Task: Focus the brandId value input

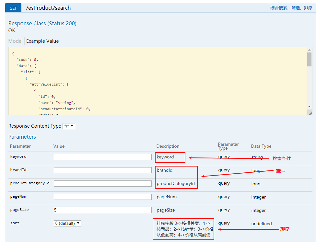Action: [103, 170]
